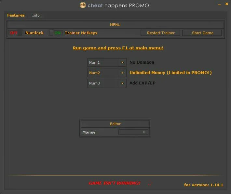Viewport: 231px width, 194px height.
Task: Click the Cheat Happens logo icon
Action: click(x=83, y=5)
